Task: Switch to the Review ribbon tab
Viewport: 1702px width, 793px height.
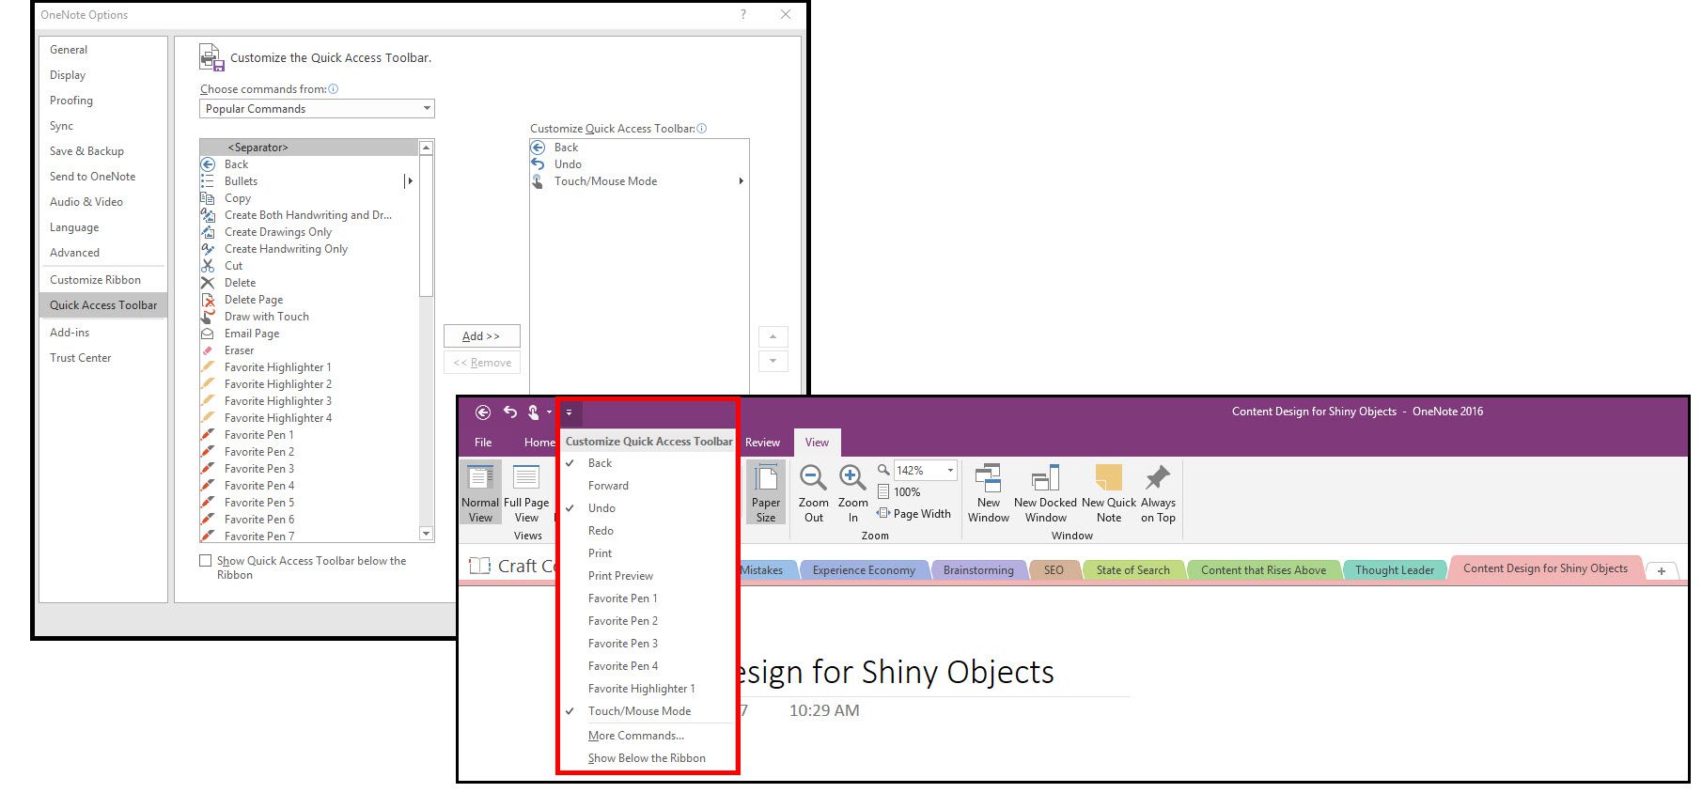Action: (762, 443)
